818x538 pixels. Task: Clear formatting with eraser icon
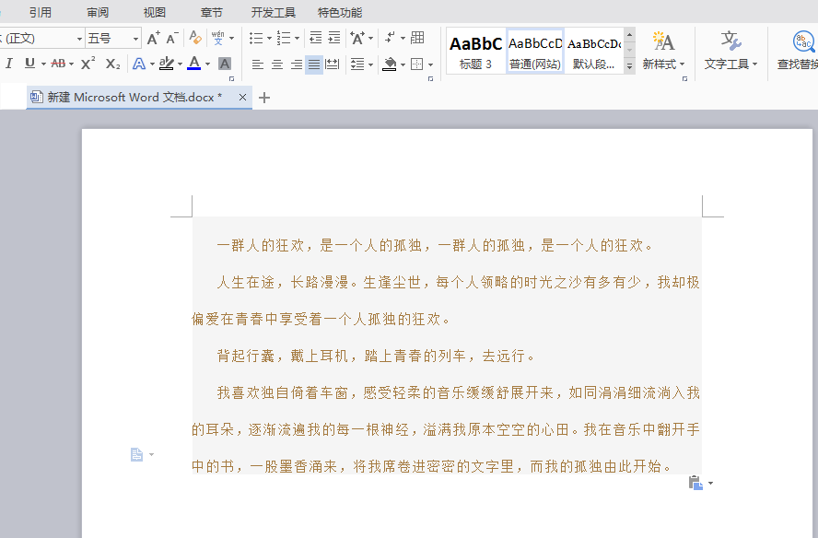tap(195, 38)
